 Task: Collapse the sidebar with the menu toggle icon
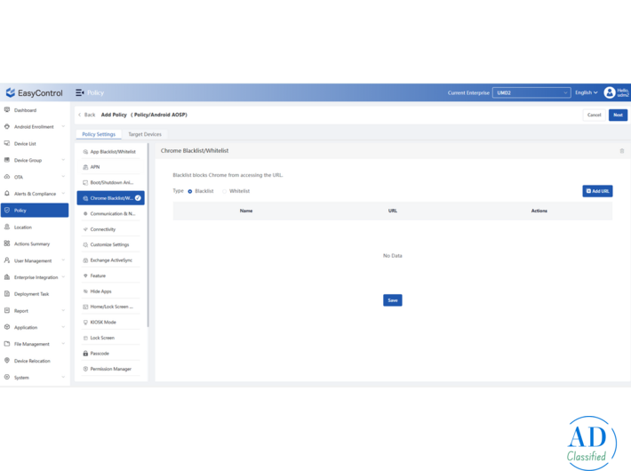tap(80, 92)
